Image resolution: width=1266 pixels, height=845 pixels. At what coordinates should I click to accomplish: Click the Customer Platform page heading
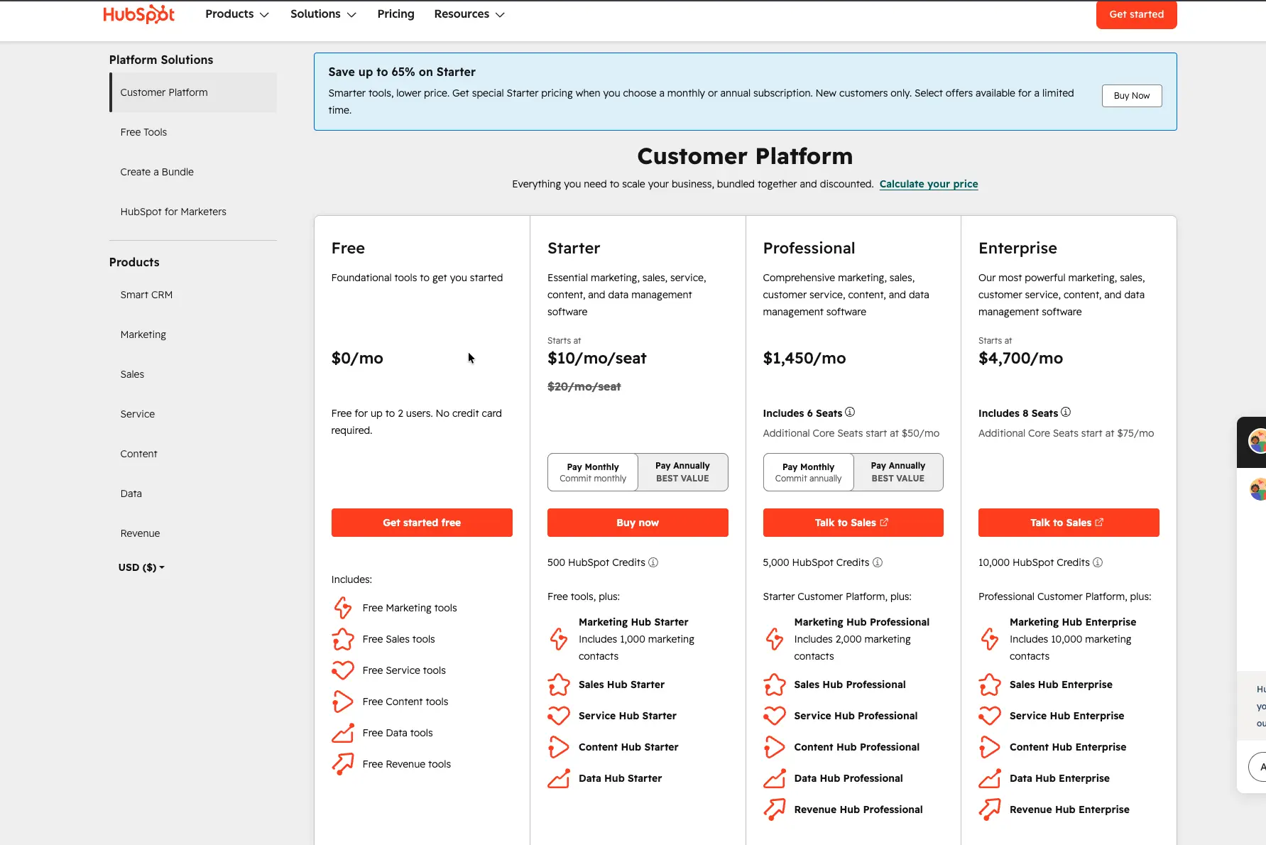[745, 156]
